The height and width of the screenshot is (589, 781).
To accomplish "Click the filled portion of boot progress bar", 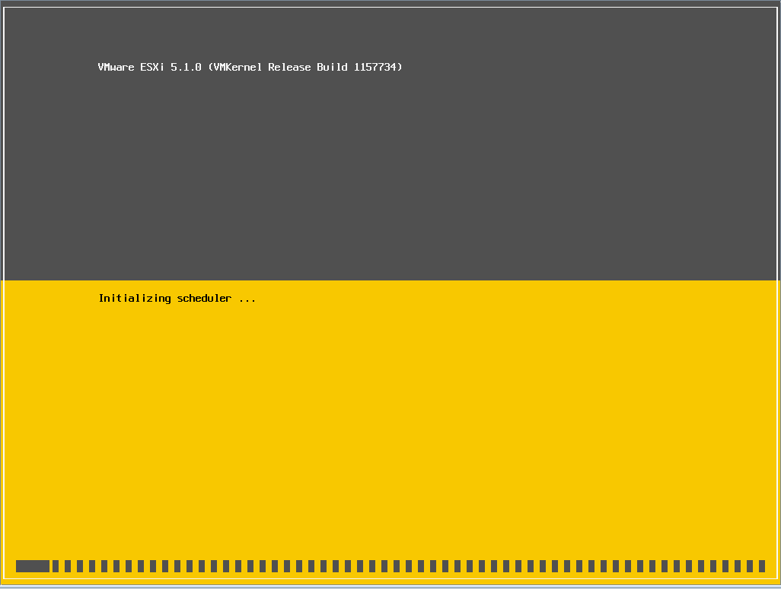I will tap(33, 566).
